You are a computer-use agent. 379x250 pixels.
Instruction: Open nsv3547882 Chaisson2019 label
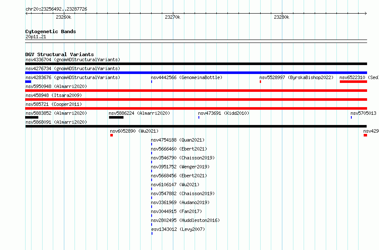click(183, 193)
